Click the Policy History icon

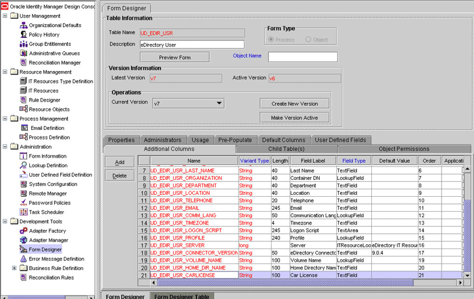coord(23,34)
